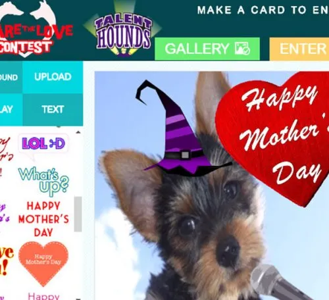Select the partially visible Love sticker at left
The height and width of the screenshot is (300, 329).
(6, 261)
